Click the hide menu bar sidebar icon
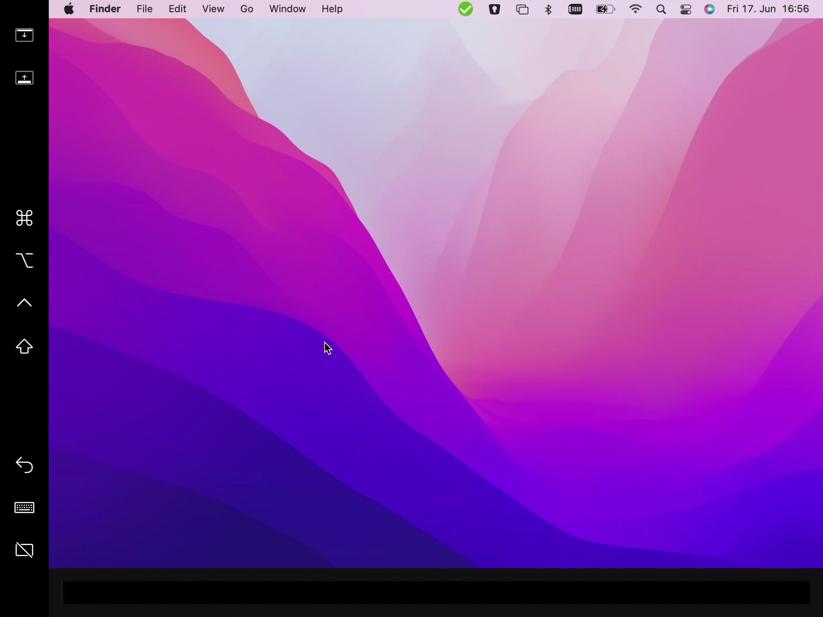The height and width of the screenshot is (617, 823). click(x=24, y=35)
